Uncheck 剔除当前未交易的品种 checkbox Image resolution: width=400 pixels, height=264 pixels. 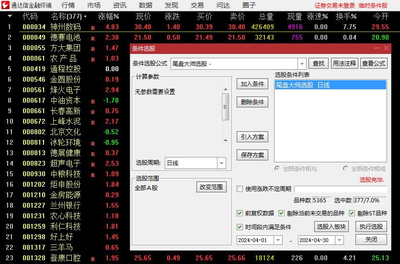click(281, 213)
